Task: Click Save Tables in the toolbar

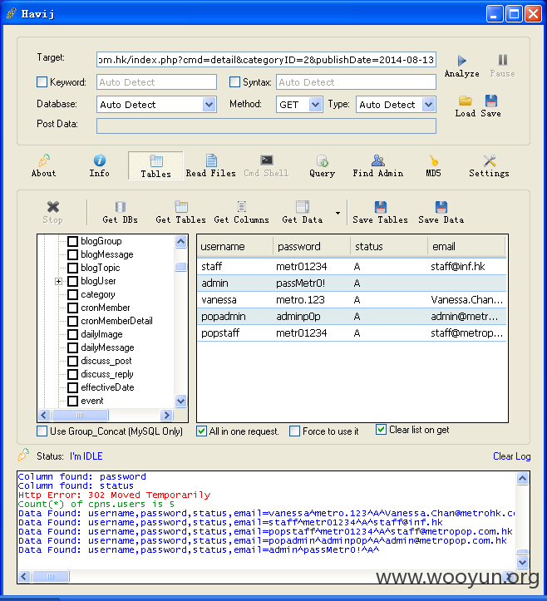Action: 380,212
